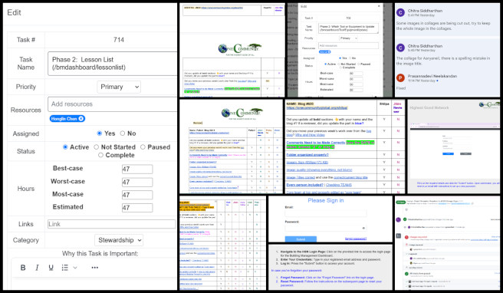Open 'Every person included?' link in Blog #820 table
Image resolution: width=503 pixels, height=293 pixels.
pos(304,185)
